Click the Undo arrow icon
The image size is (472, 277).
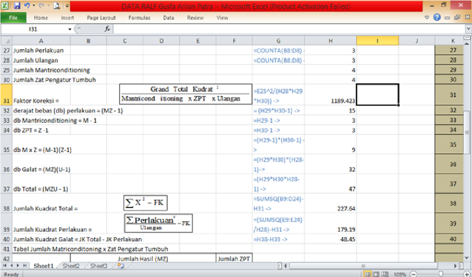[28, 6]
